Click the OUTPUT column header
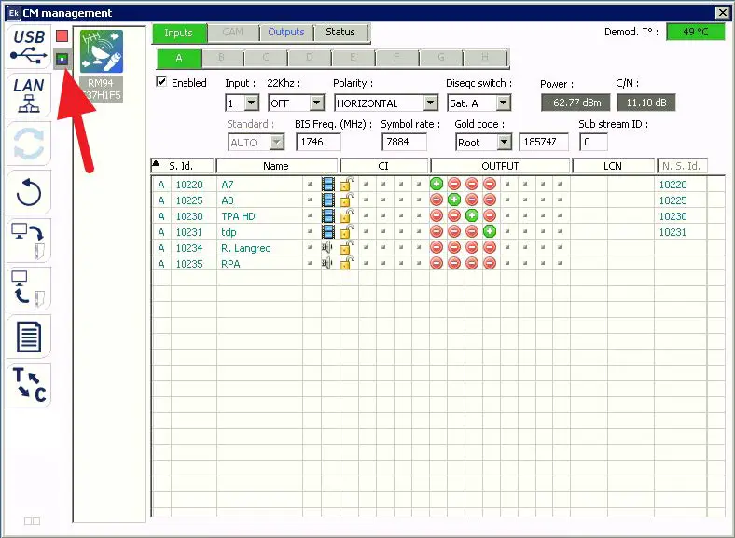735x538 pixels. click(x=500, y=166)
